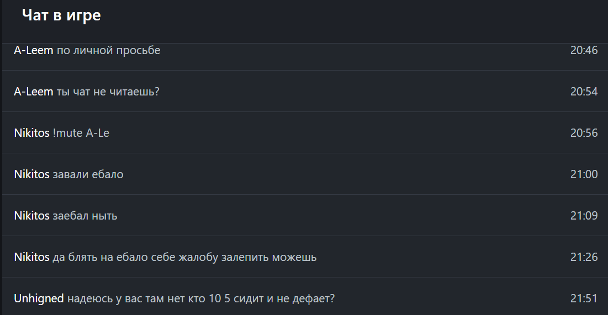Click the 20:54 timestamp

coord(584,92)
